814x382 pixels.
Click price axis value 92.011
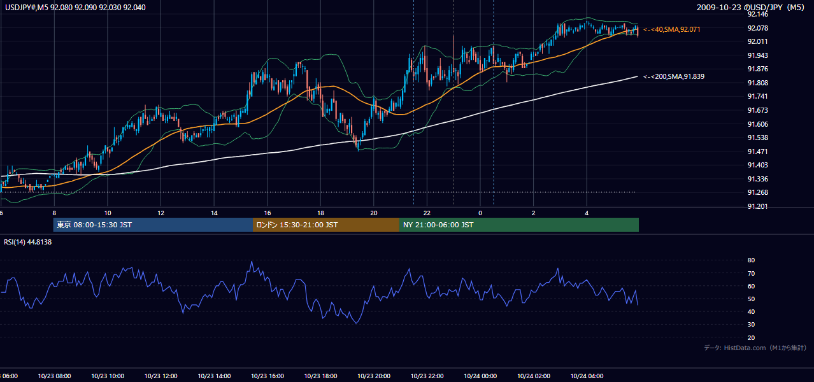pyautogui.click(x=757, y=41)
